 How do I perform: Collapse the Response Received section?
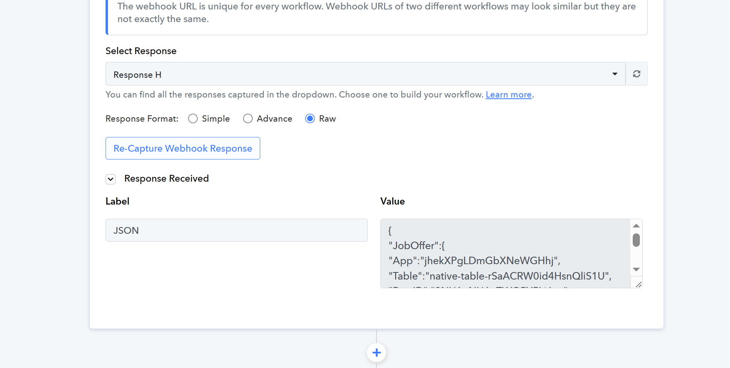pyautogui.click(x=111, y=179)
